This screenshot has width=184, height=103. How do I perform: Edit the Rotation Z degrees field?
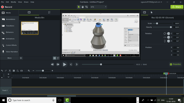coord(176,34)
